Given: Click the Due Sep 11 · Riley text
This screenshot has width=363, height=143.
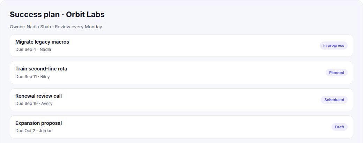Looking at the screenshot, I should click(32, 77).
